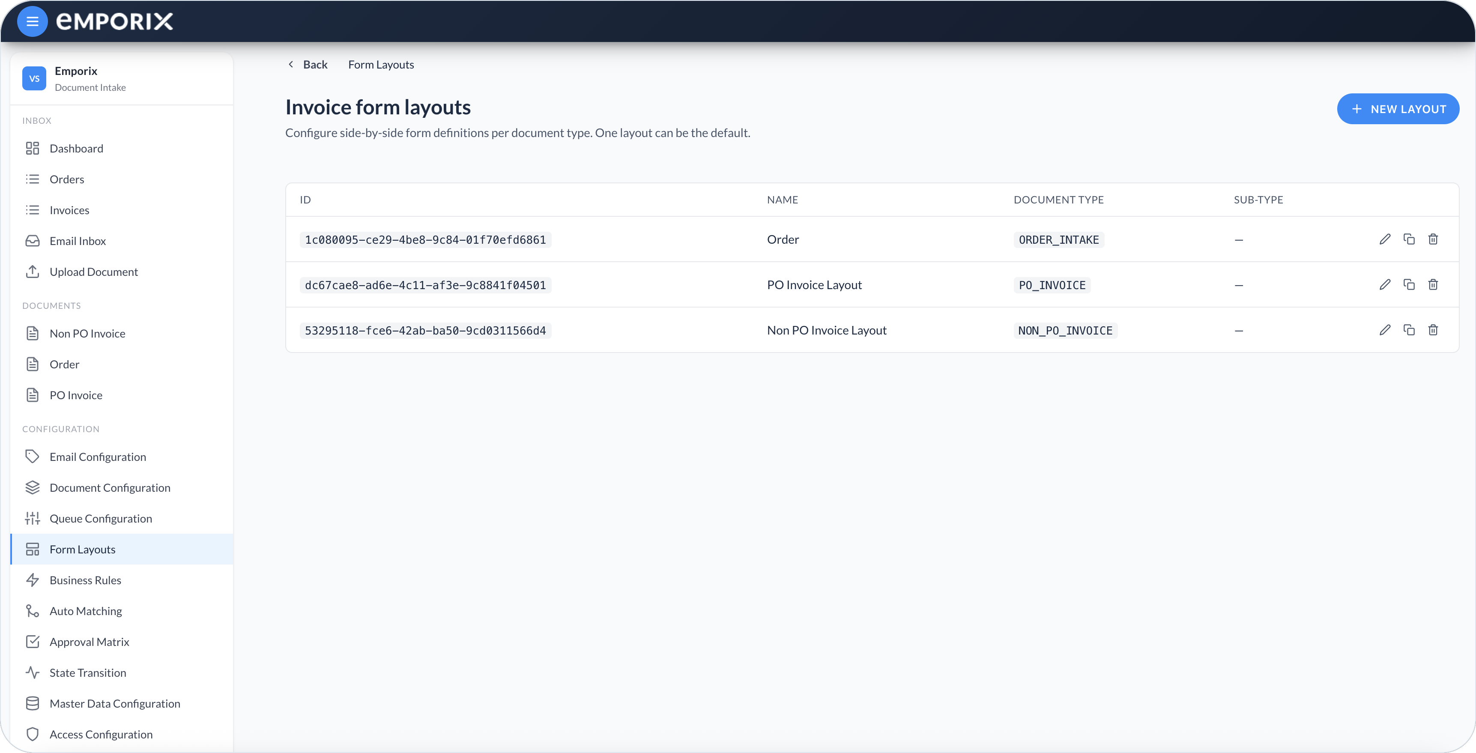Click the Upload Document arrow icon
1476x753 pixels.
33,272
